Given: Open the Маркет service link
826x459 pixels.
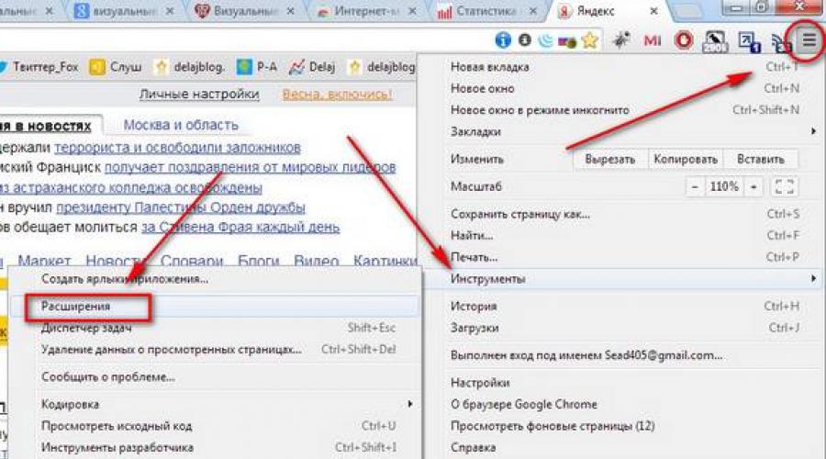Looking at the screenshot, I should pos(44,261).
